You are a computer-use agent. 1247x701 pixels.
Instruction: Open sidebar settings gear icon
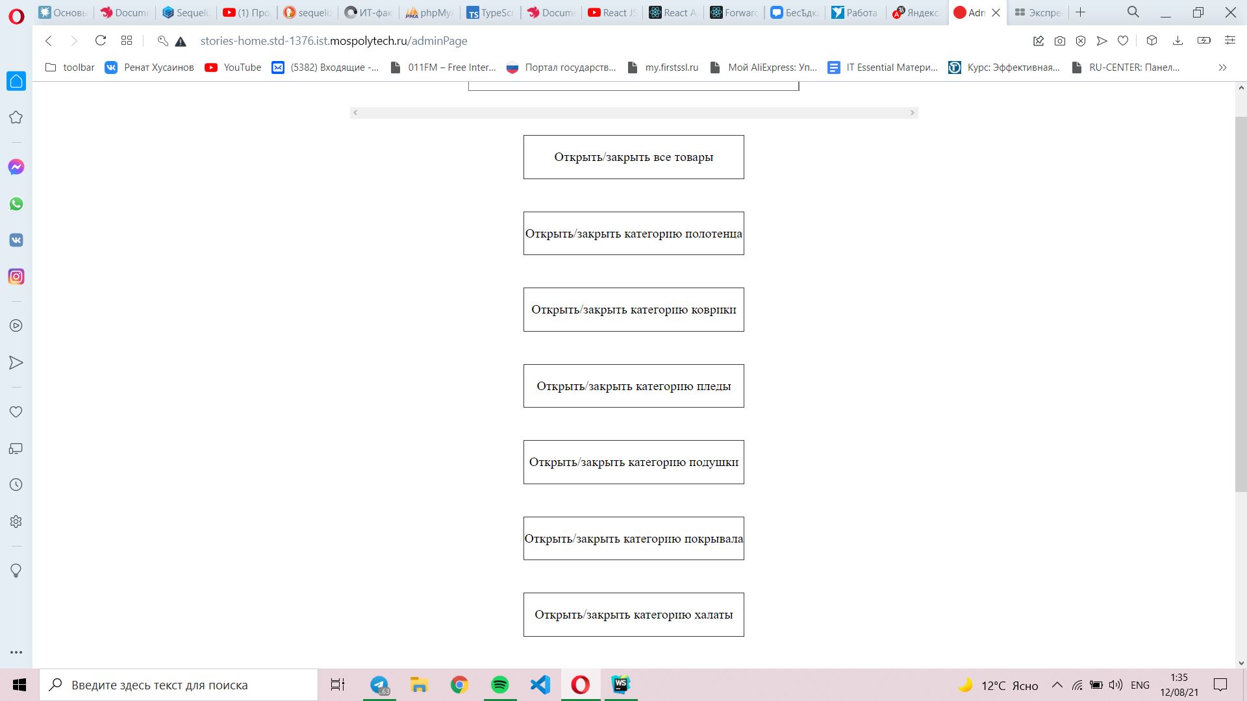pyautogui.click(x=16, y=522)
